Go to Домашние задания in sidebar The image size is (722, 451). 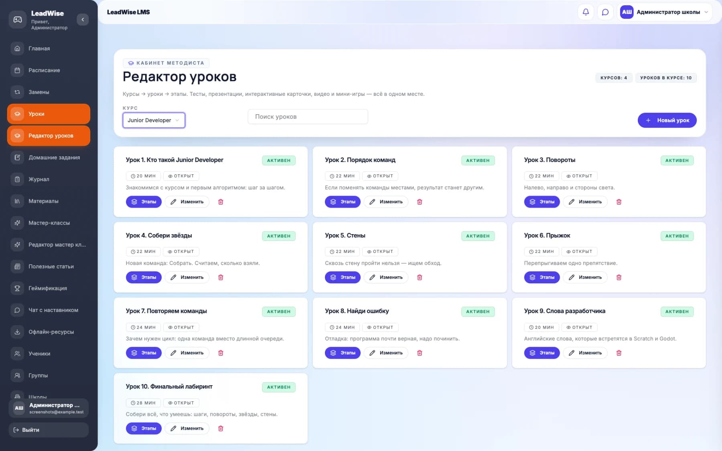coord(49,158)
